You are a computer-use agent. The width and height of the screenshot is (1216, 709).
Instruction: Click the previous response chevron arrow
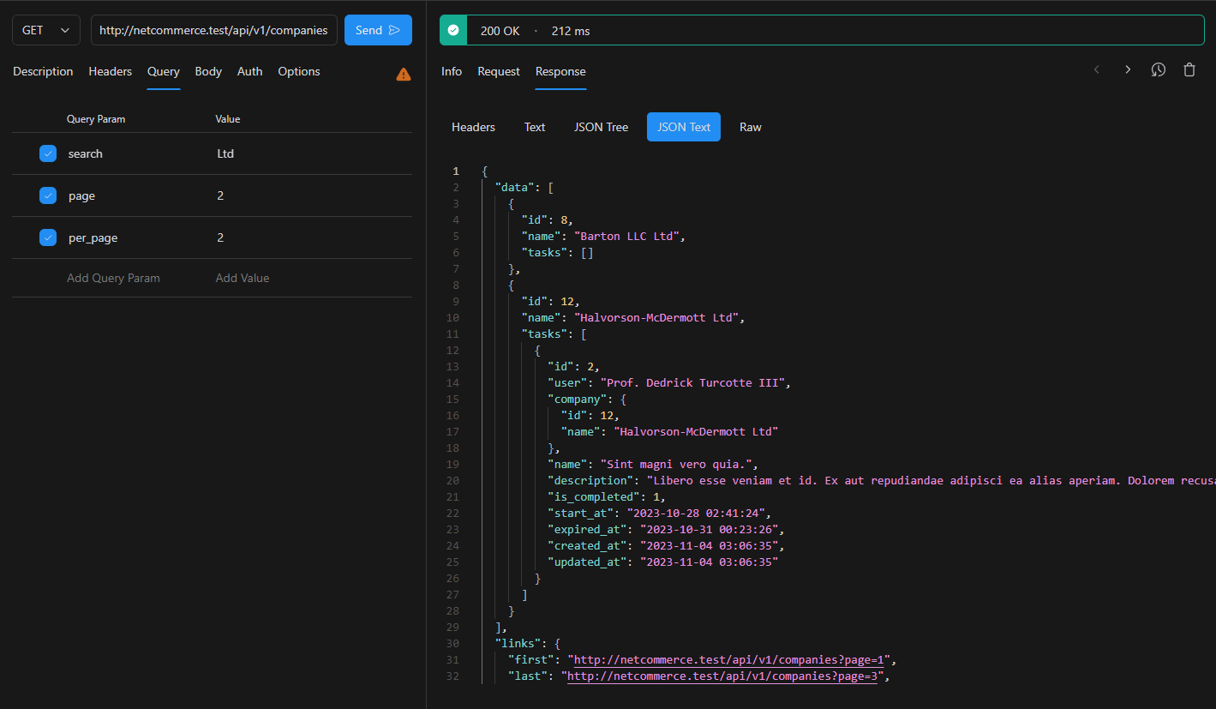[x=1096, y=69]
